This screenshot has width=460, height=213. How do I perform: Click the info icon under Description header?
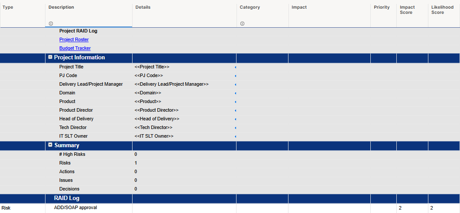[x=51, y=23]
